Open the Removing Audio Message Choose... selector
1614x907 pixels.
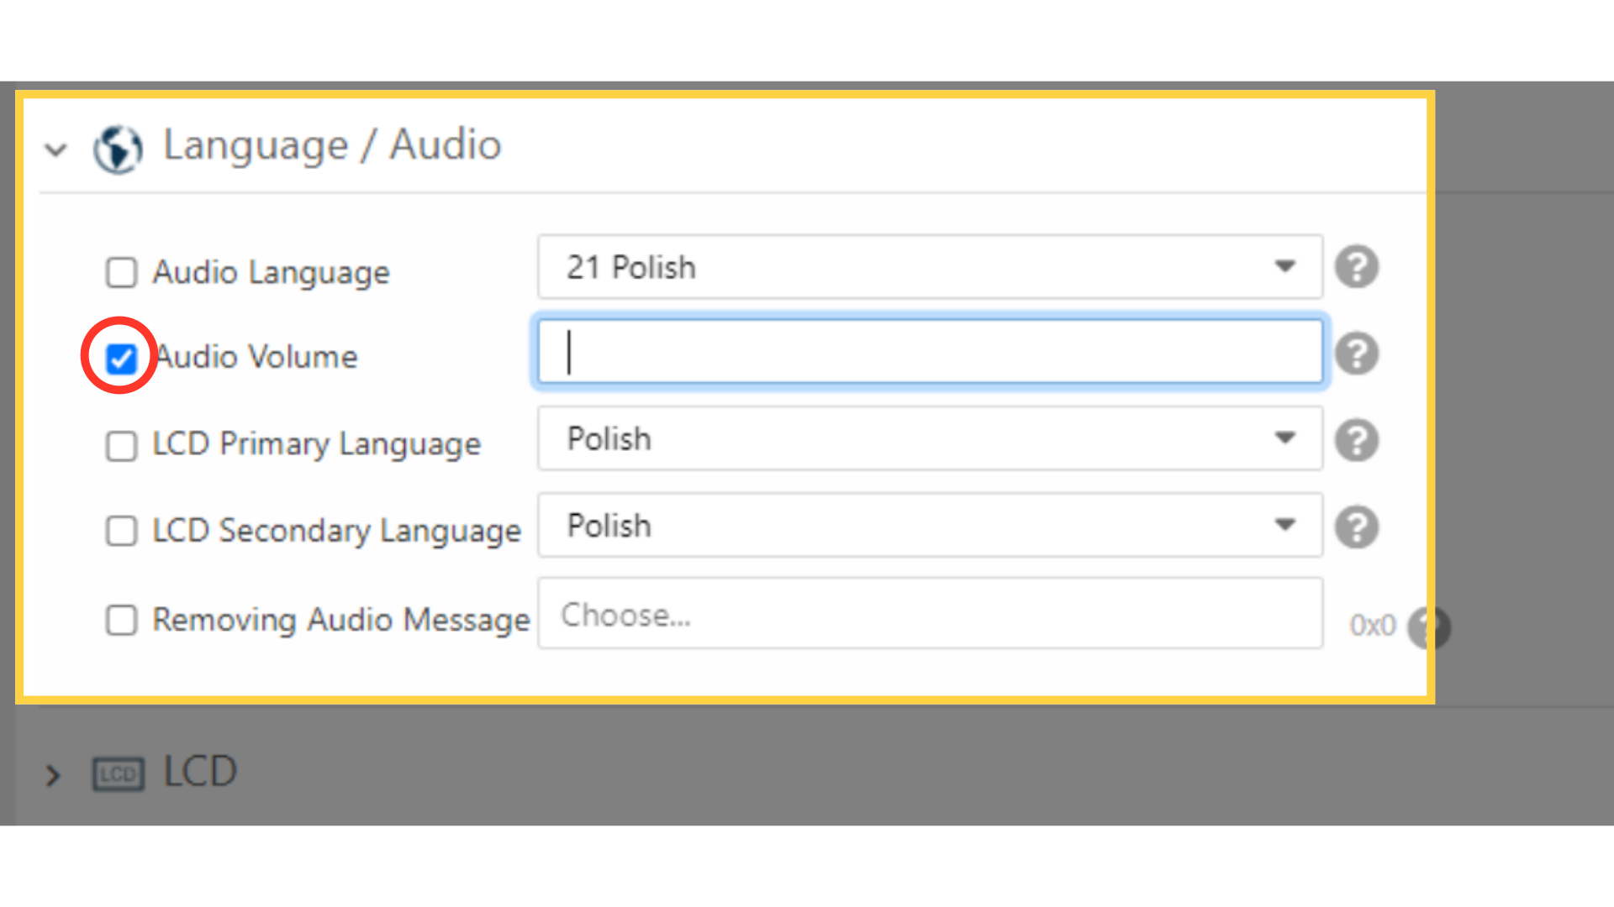(930, 614)
